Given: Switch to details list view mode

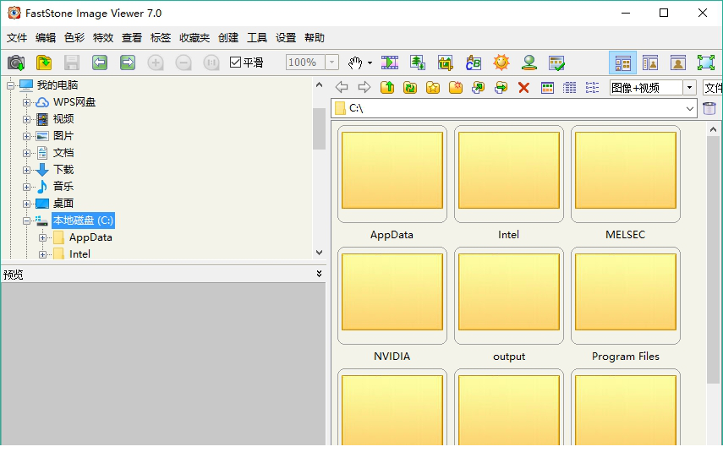Looking at the screenshot, I should 569,87.
